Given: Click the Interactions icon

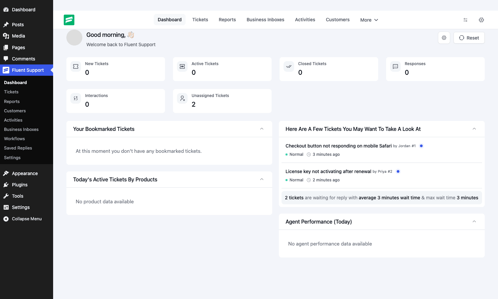Looking at the screenshot, I should click(76, 98).
